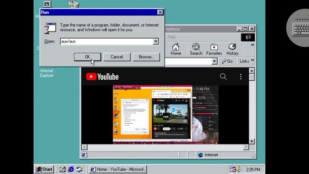Click the vertical scrollbar down arrow
The height and width of the screenshot is (174, 309).
point(252,141)
